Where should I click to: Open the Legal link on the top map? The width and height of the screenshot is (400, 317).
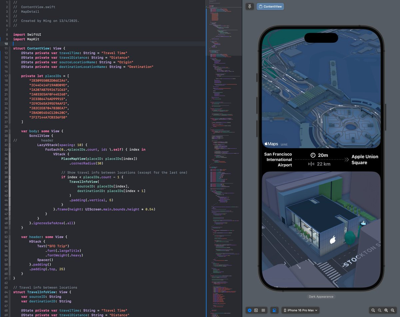[x=284, y=144]
